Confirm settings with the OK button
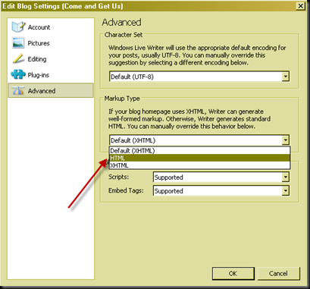This screenshot has width=310, height=289. point(233,273)
